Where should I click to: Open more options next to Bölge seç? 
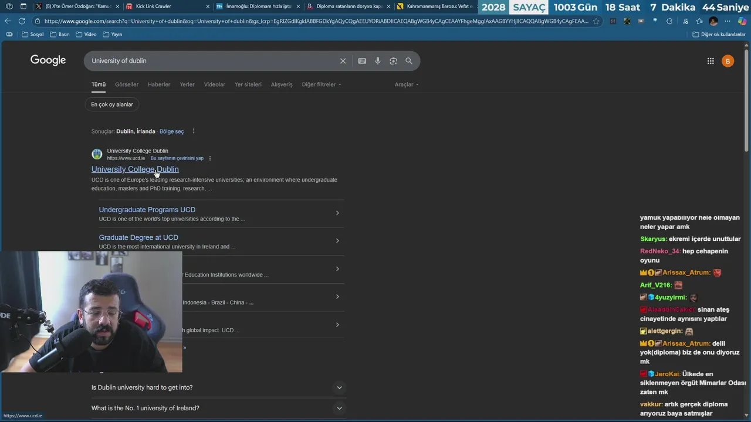(x=194, y=131)
